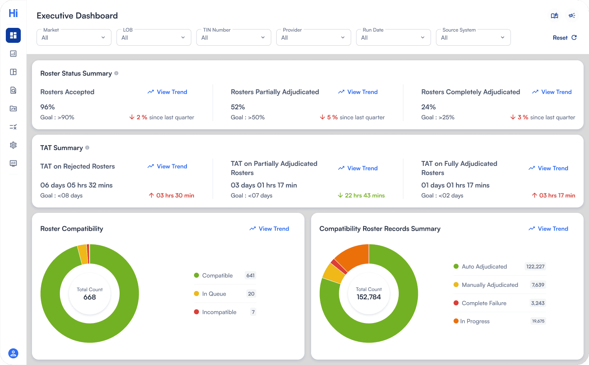Click info icon beside TAT Summary
Viewport: 589px width, 365px height.
tap(87, 148)
